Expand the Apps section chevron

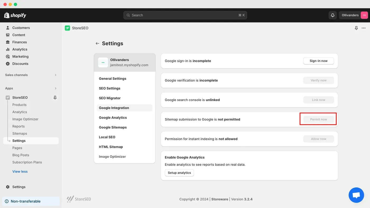(55, 88)
